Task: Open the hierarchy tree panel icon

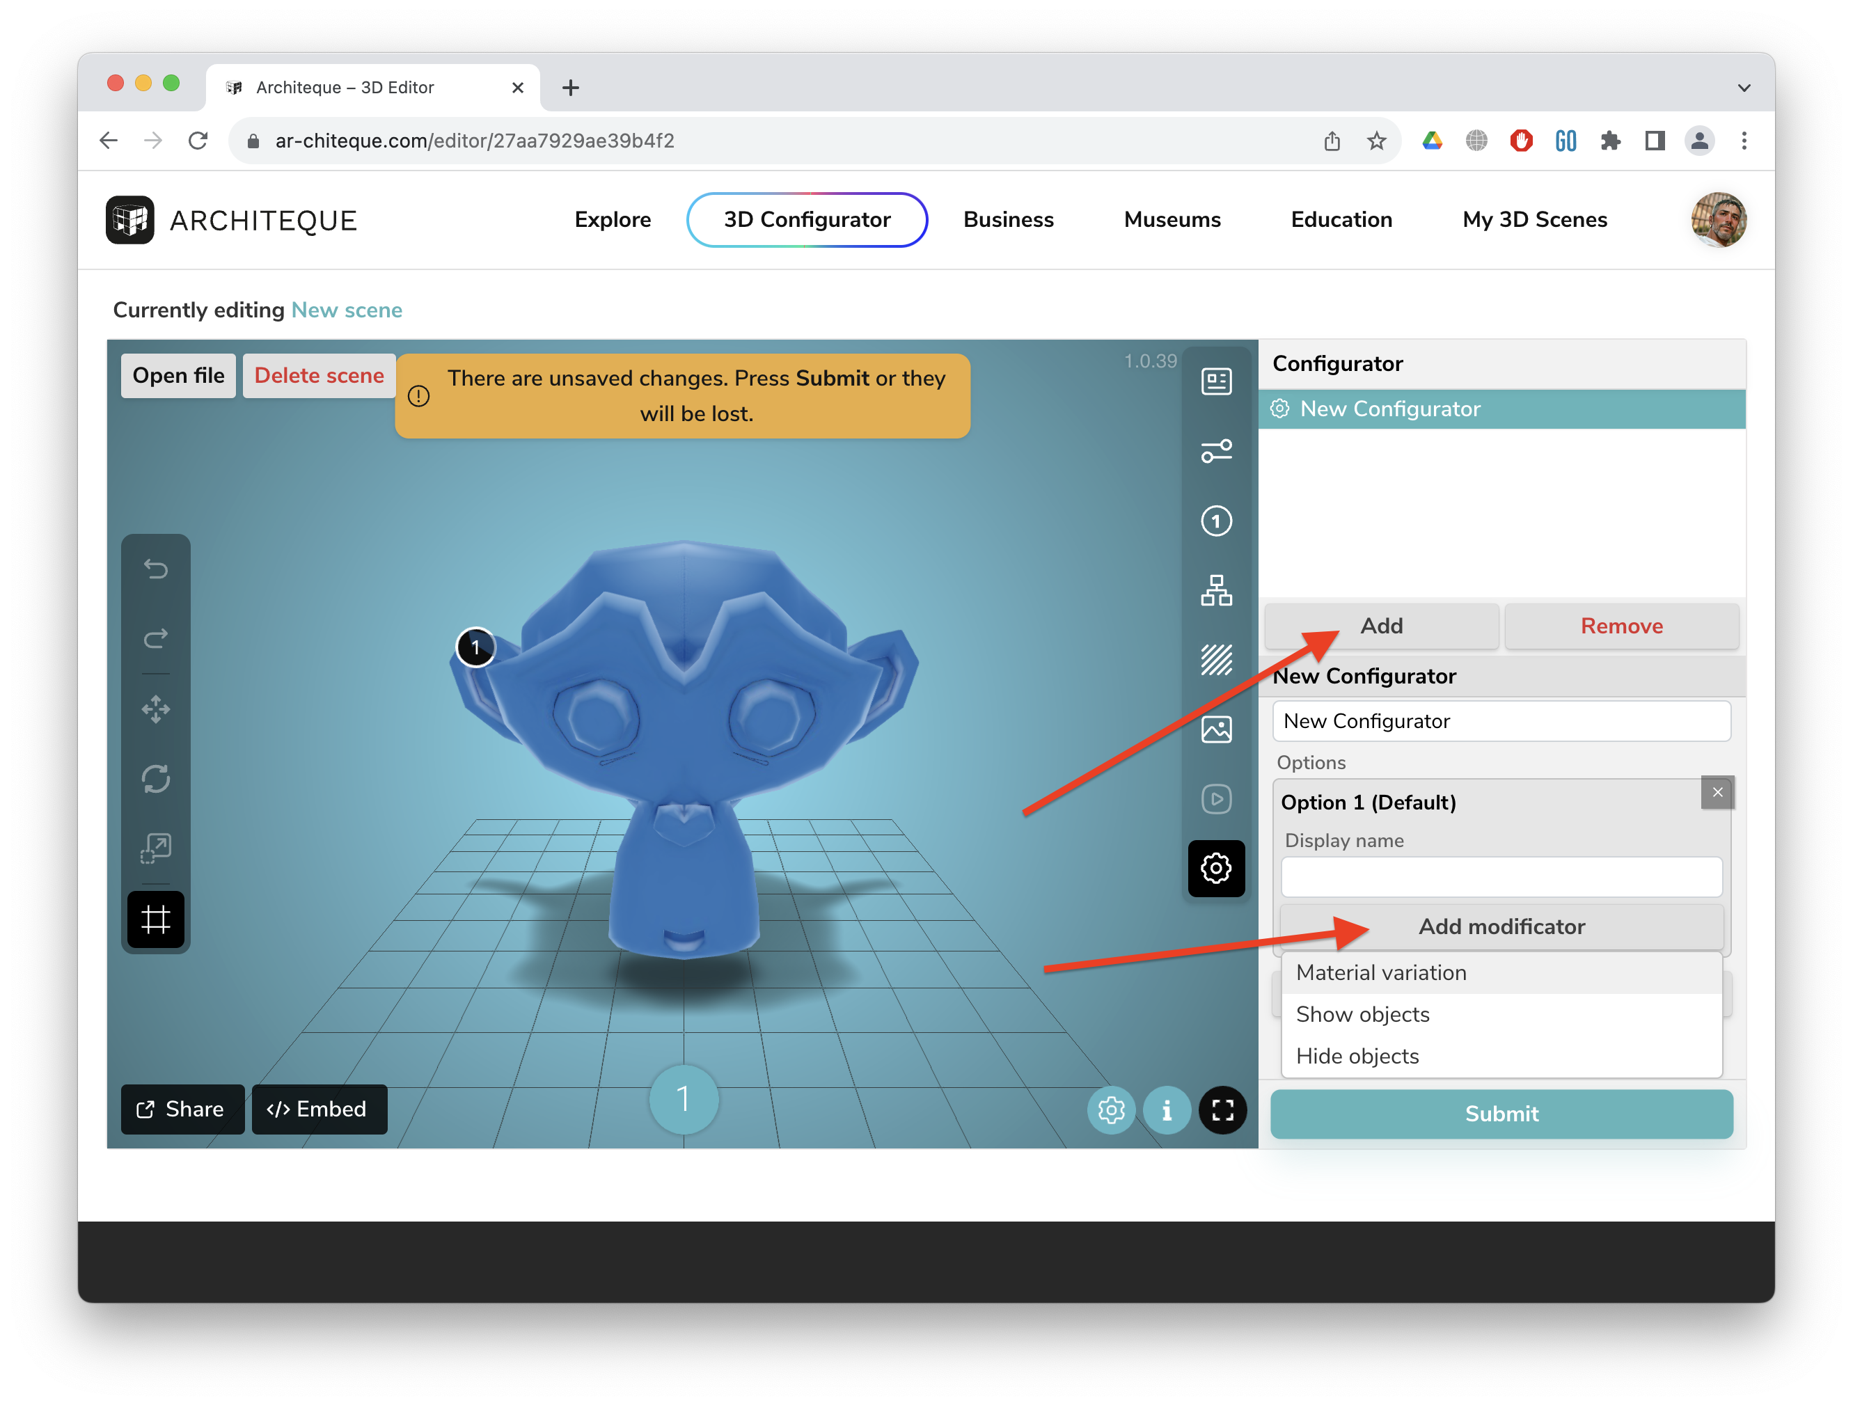Action: click(x=1215, y=590)
